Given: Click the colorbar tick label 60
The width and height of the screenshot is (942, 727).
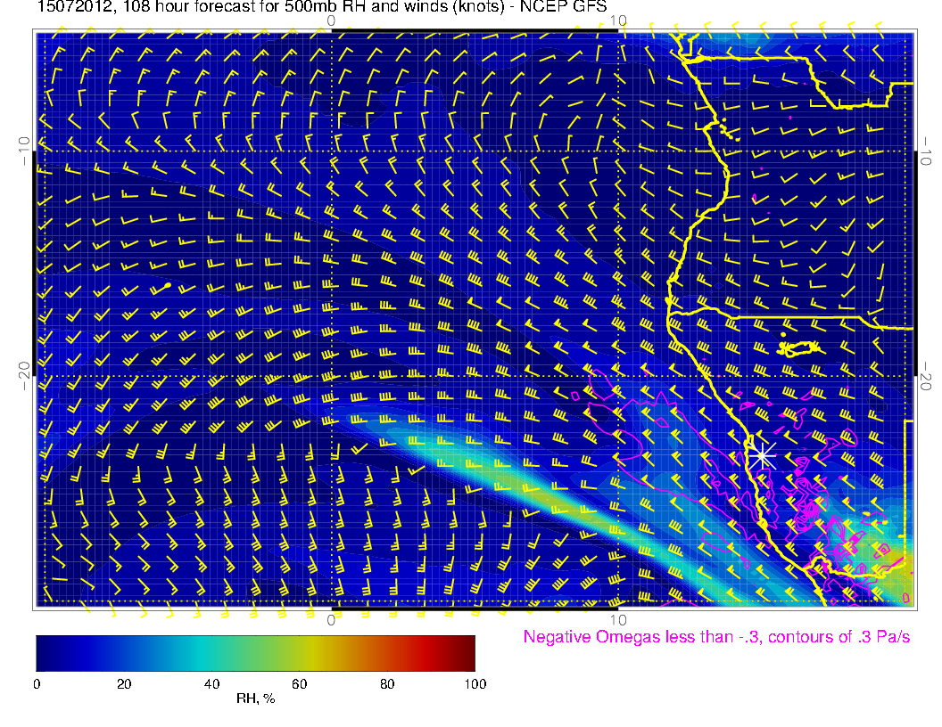Looking at the screenshot, I should point(299,683).
